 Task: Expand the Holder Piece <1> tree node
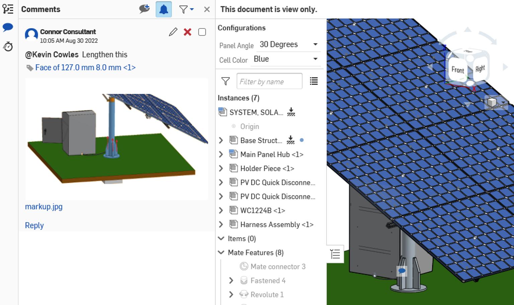point(221,168)
